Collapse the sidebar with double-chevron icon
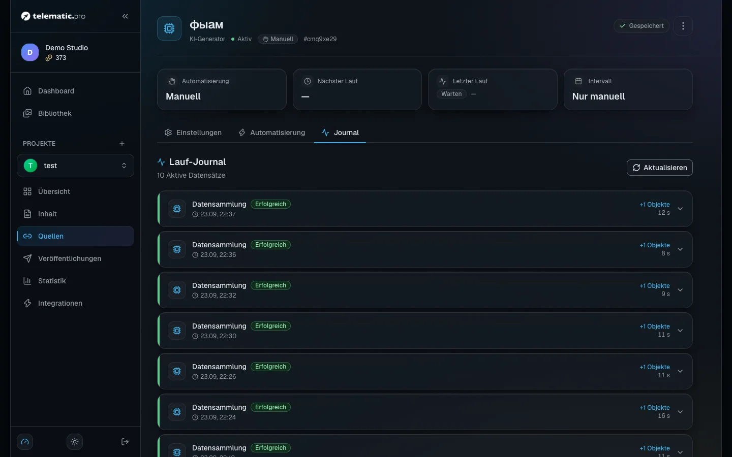Screen dimensions: 732x457 [125, 16]
